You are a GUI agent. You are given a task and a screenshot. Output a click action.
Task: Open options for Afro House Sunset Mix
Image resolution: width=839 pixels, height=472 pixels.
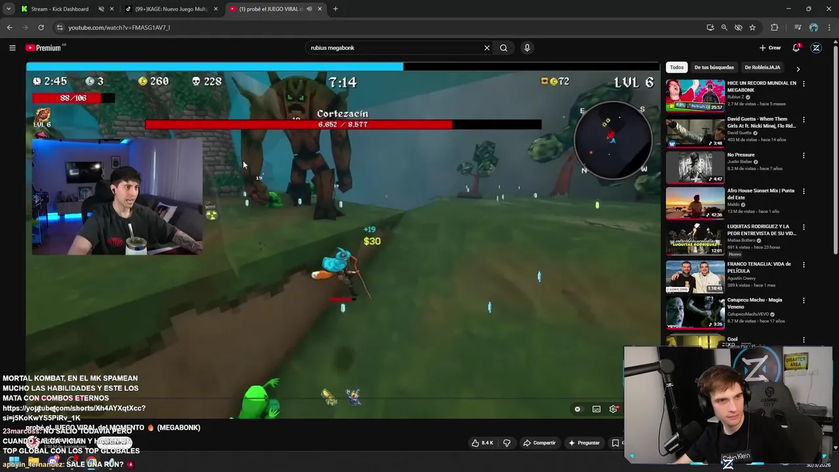click(x=804, y=191)
